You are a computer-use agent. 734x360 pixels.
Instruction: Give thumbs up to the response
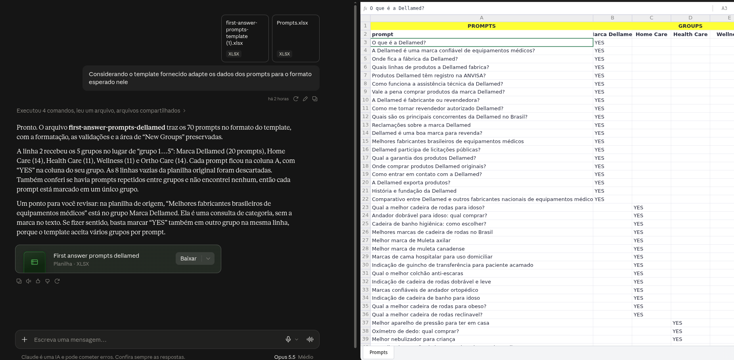tap(38, 281)
